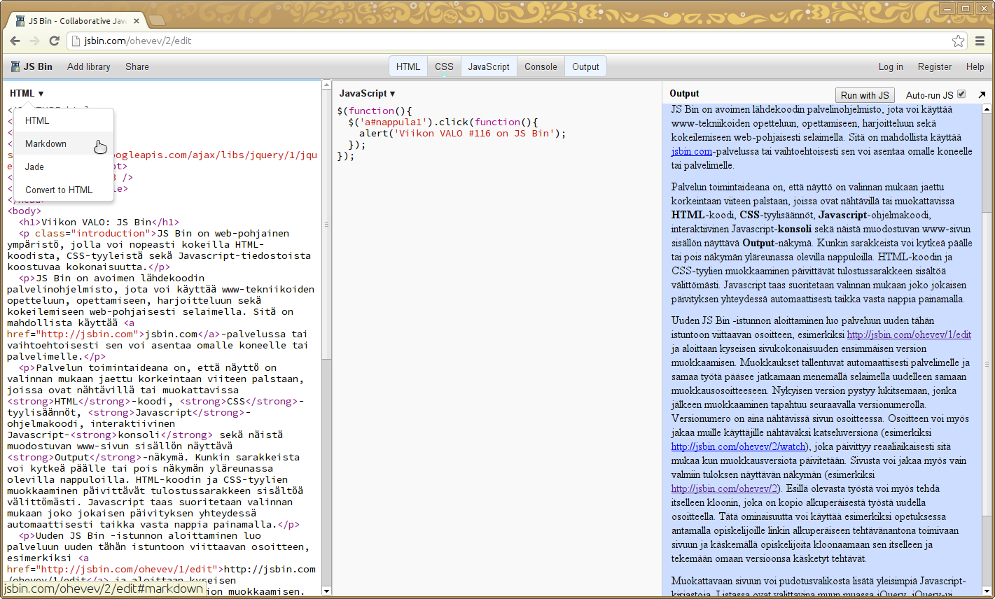Toggle the Auto-run JS checkbox
The image size is (995, 599).
tap(961, 94)
